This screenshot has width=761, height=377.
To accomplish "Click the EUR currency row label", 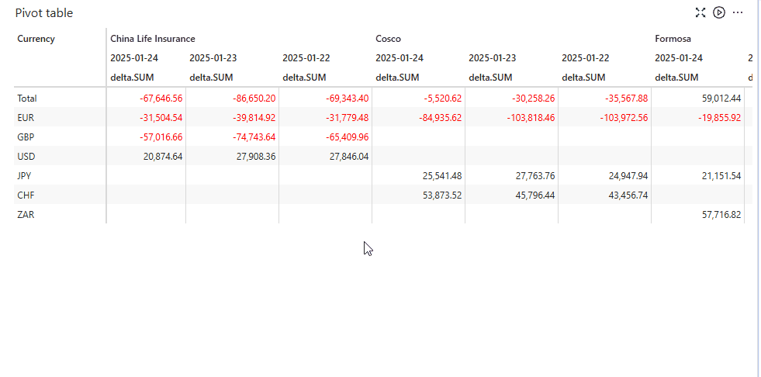I will [26, 118].
